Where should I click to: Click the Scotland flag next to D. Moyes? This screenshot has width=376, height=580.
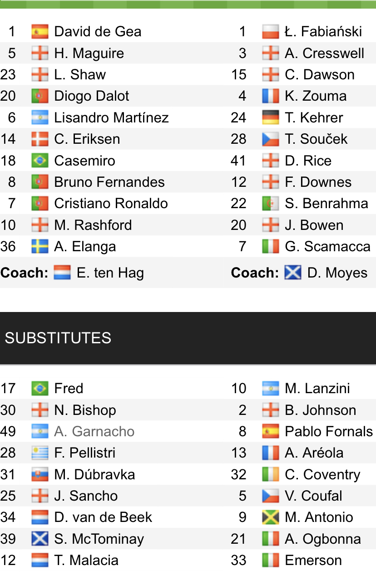pos(293,273)
